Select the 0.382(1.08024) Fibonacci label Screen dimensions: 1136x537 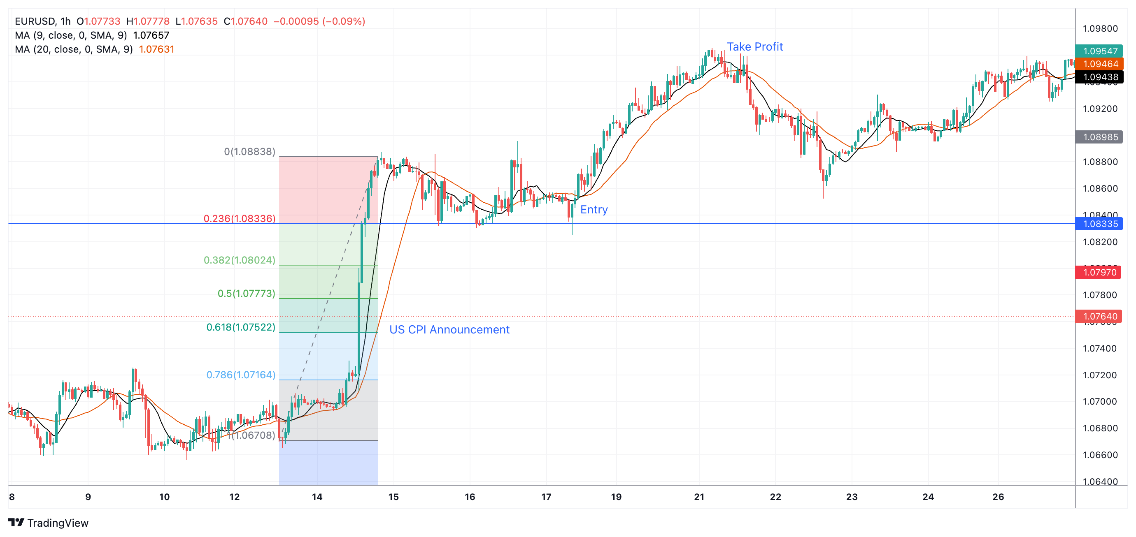click(x=240, y=260)
